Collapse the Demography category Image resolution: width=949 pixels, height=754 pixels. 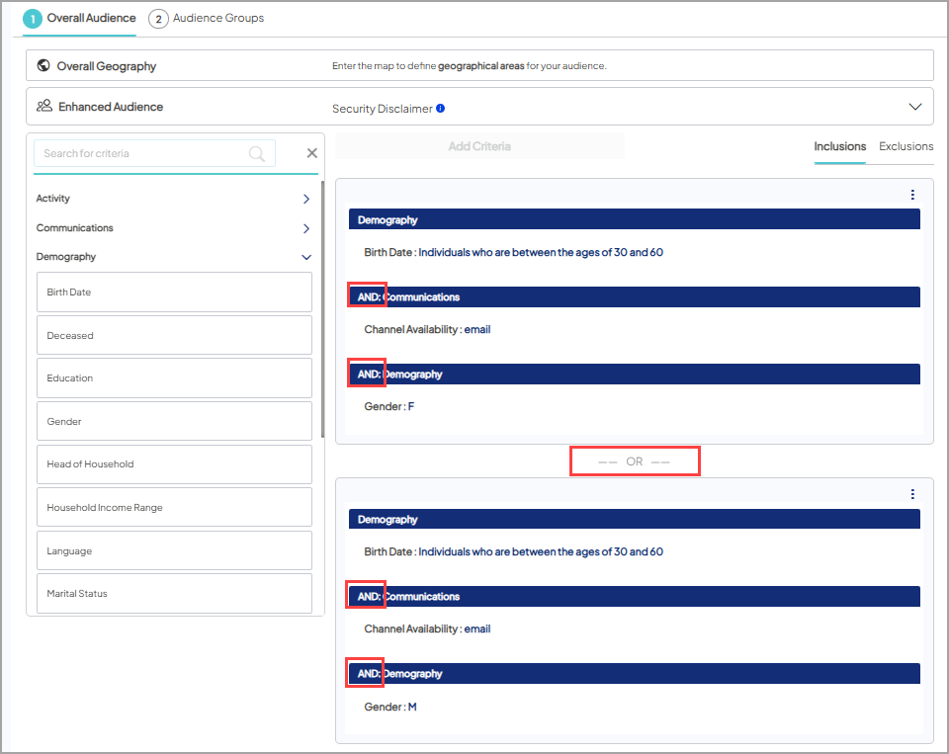(x=306, y=257)
